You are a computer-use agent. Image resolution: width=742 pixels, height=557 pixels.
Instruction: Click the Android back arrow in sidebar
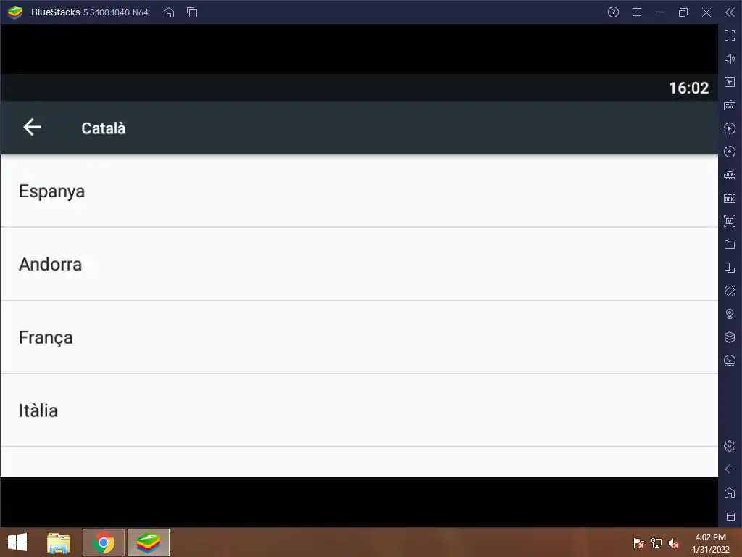[730, 469]
